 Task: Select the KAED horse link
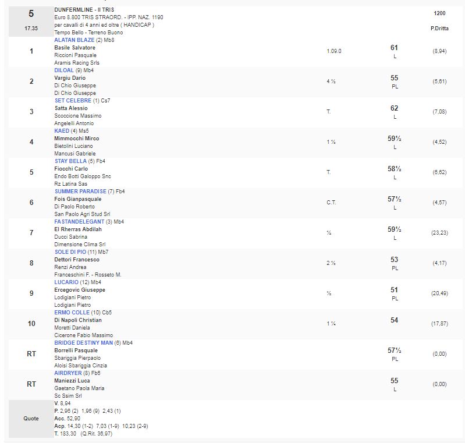click(62, 131)
